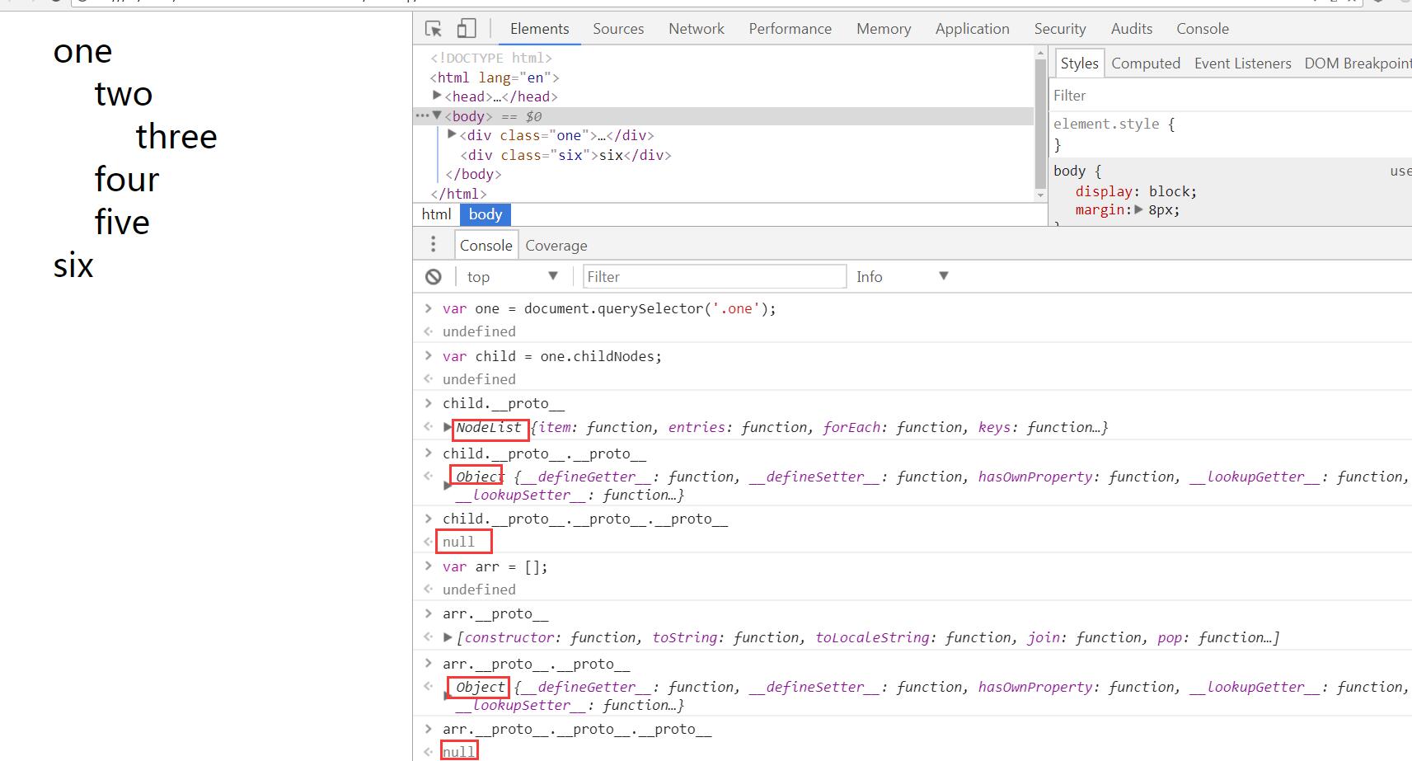Select the html breadcrumb item
The width and height of the screenshot is (1412, 761).
pyautogui.click(x=436, y=214)
